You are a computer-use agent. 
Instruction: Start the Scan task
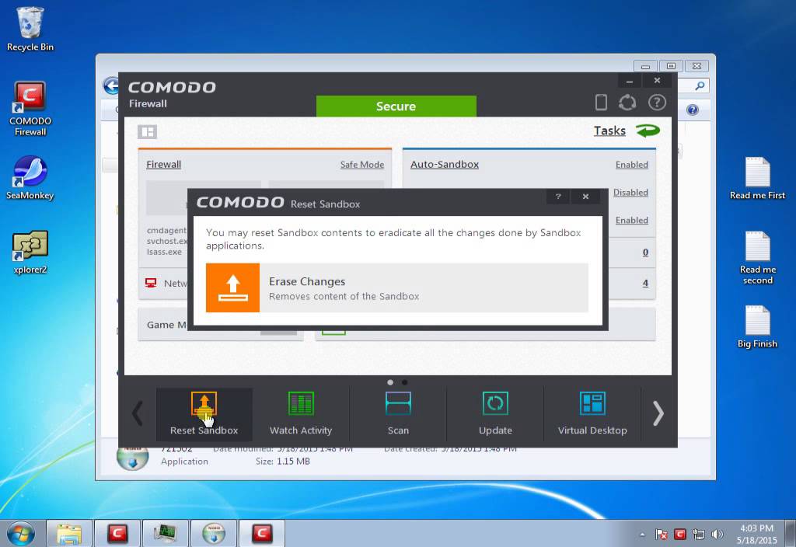click(x=398, y=413)
